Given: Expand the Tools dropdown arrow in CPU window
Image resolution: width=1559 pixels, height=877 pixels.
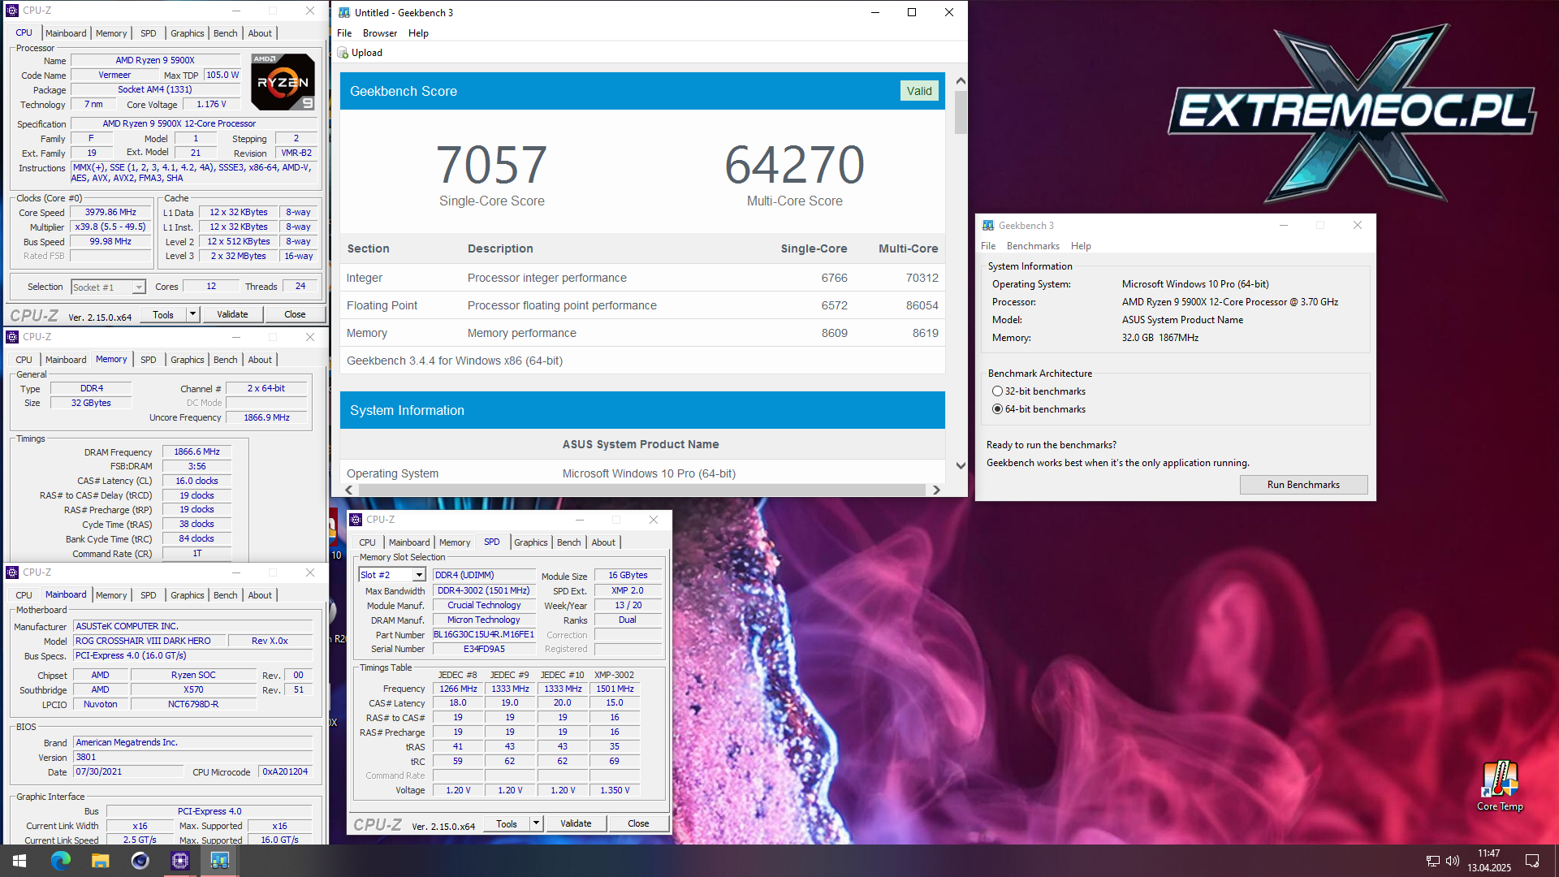Looking at the screenshot, I should [192, 314].
